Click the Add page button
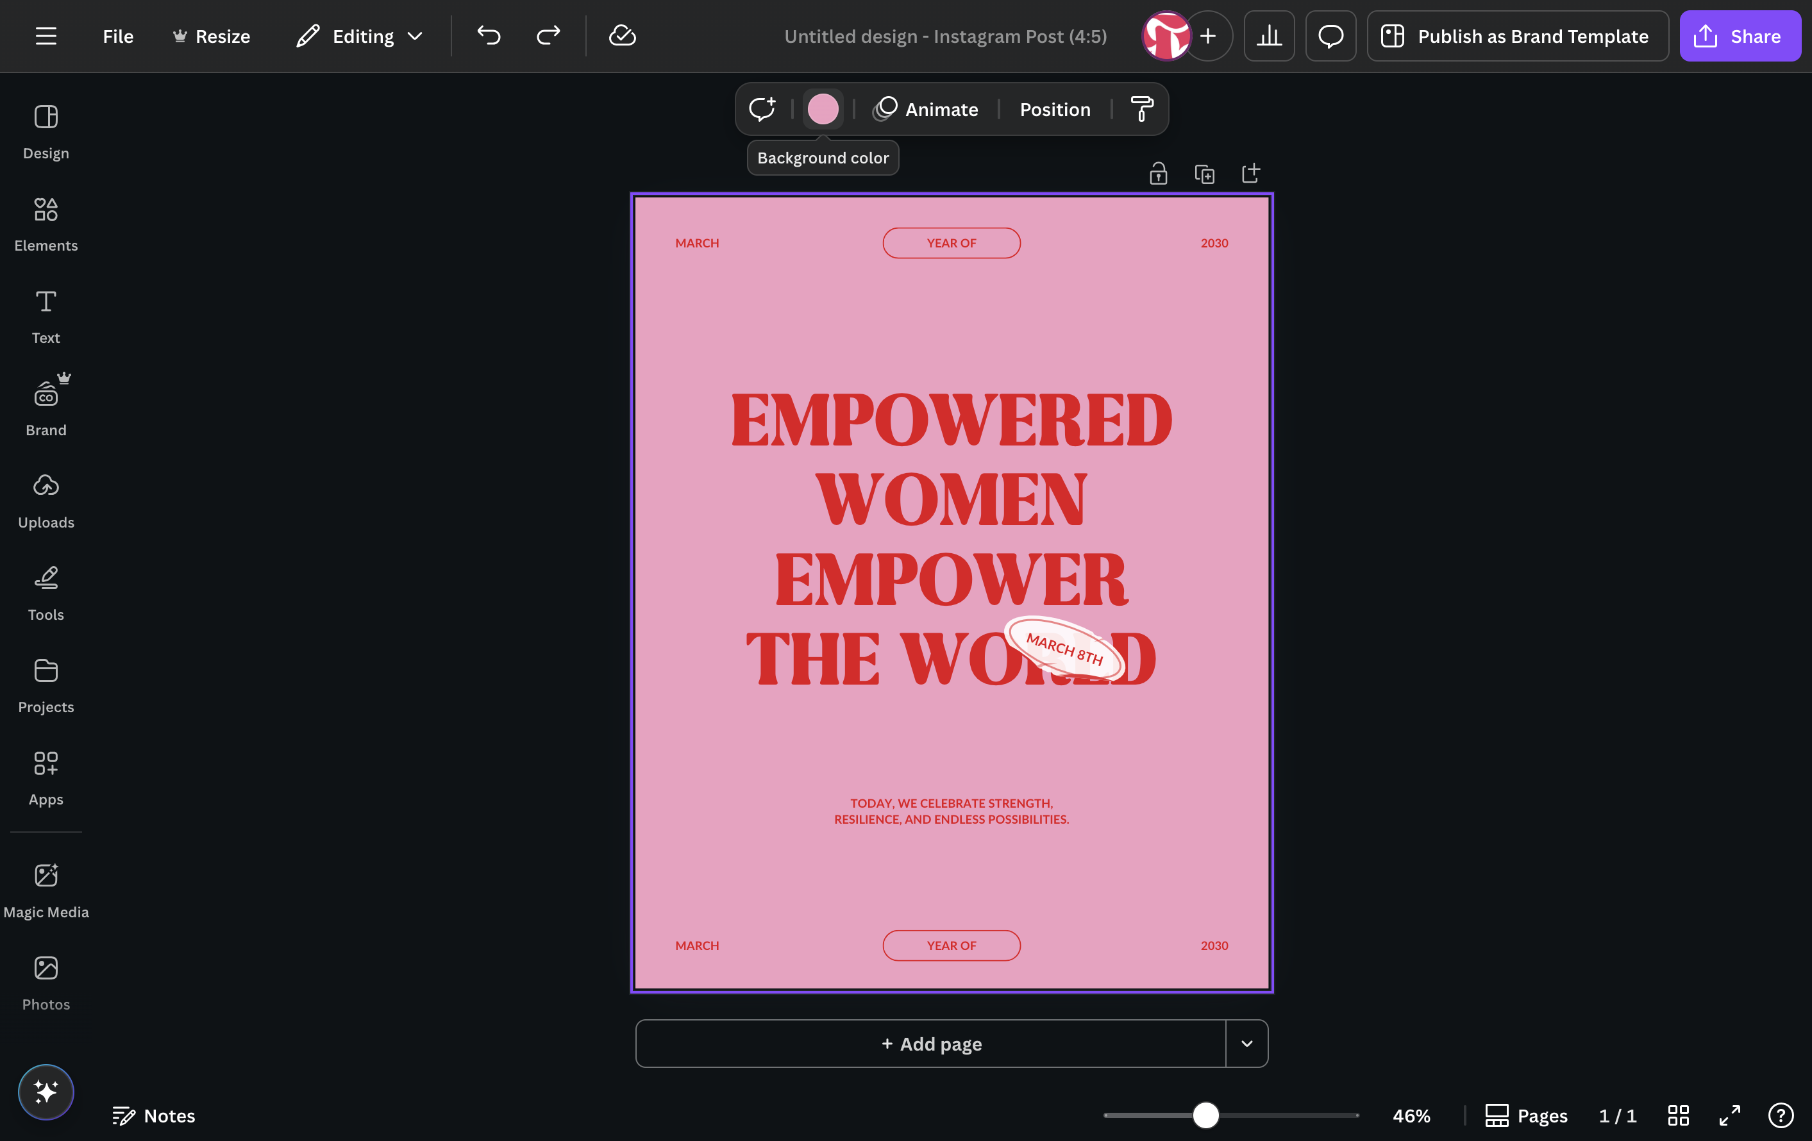Image resolution: width=1812 pixels, height=1141 pixels. pos(931,1043)
